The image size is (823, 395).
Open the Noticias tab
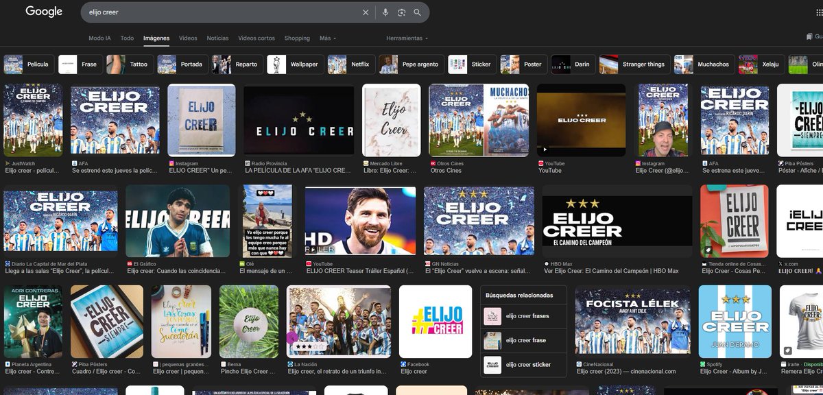(x=217, y=38)
